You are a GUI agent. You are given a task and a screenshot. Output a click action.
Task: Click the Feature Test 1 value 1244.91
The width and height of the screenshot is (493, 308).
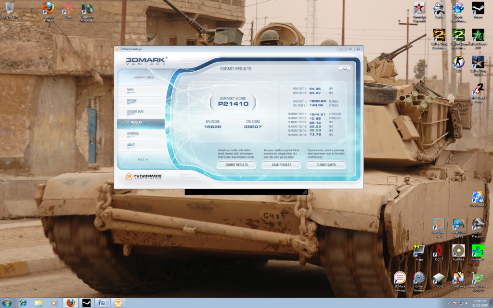[318, 115]
